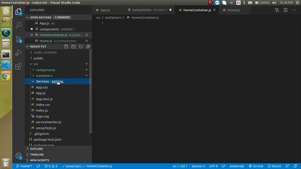Click the VS Code icon in the dock
This screenshot has height=169, width=301.
[6, 66]
